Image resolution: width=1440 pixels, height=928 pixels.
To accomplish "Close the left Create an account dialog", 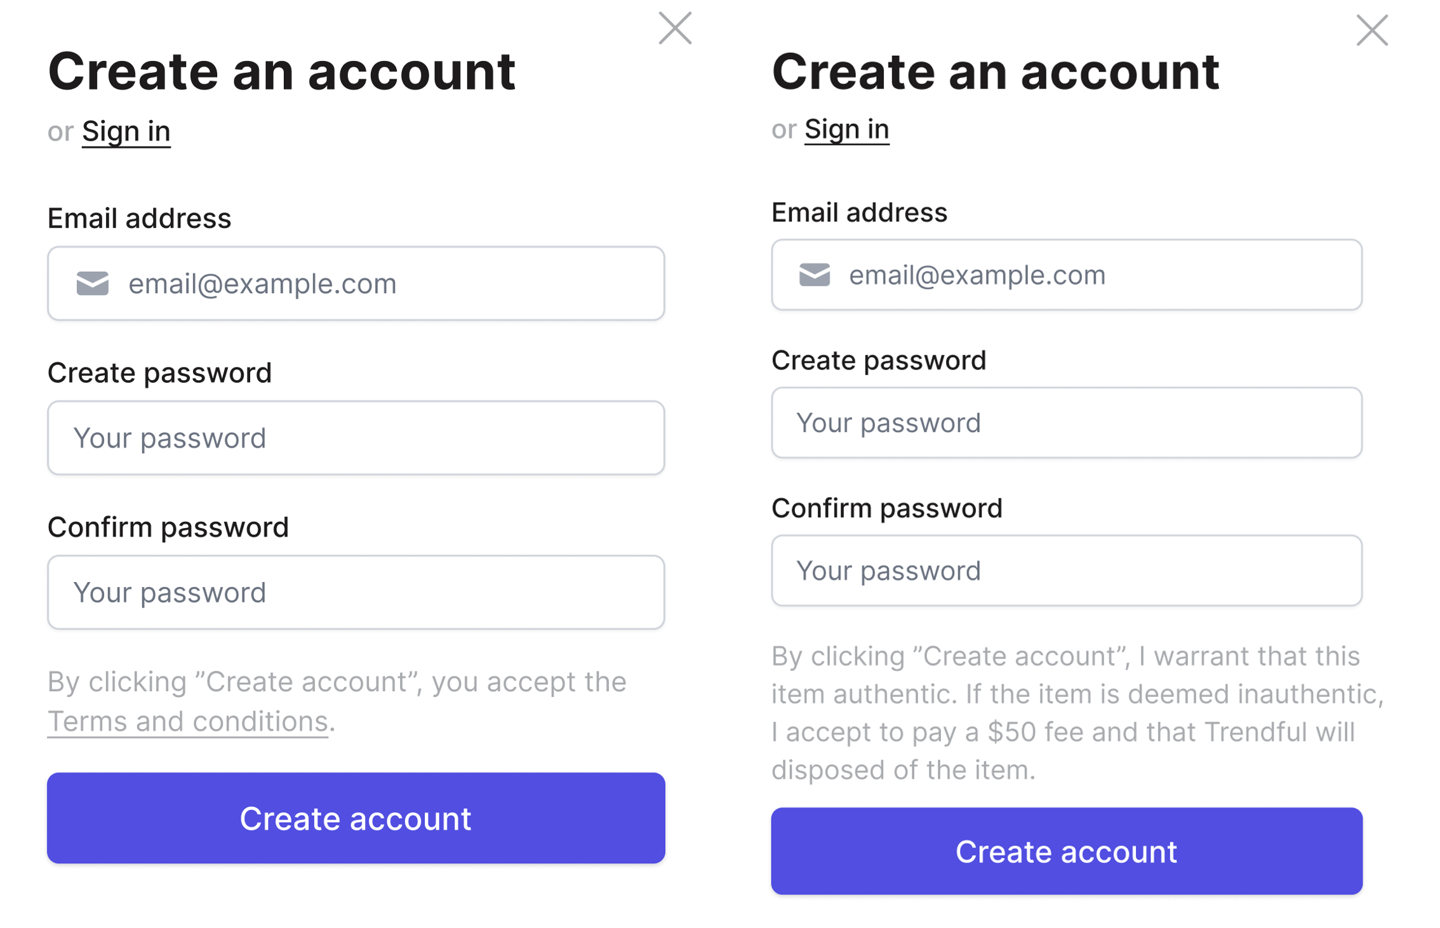I will click(x=675, y=28).
